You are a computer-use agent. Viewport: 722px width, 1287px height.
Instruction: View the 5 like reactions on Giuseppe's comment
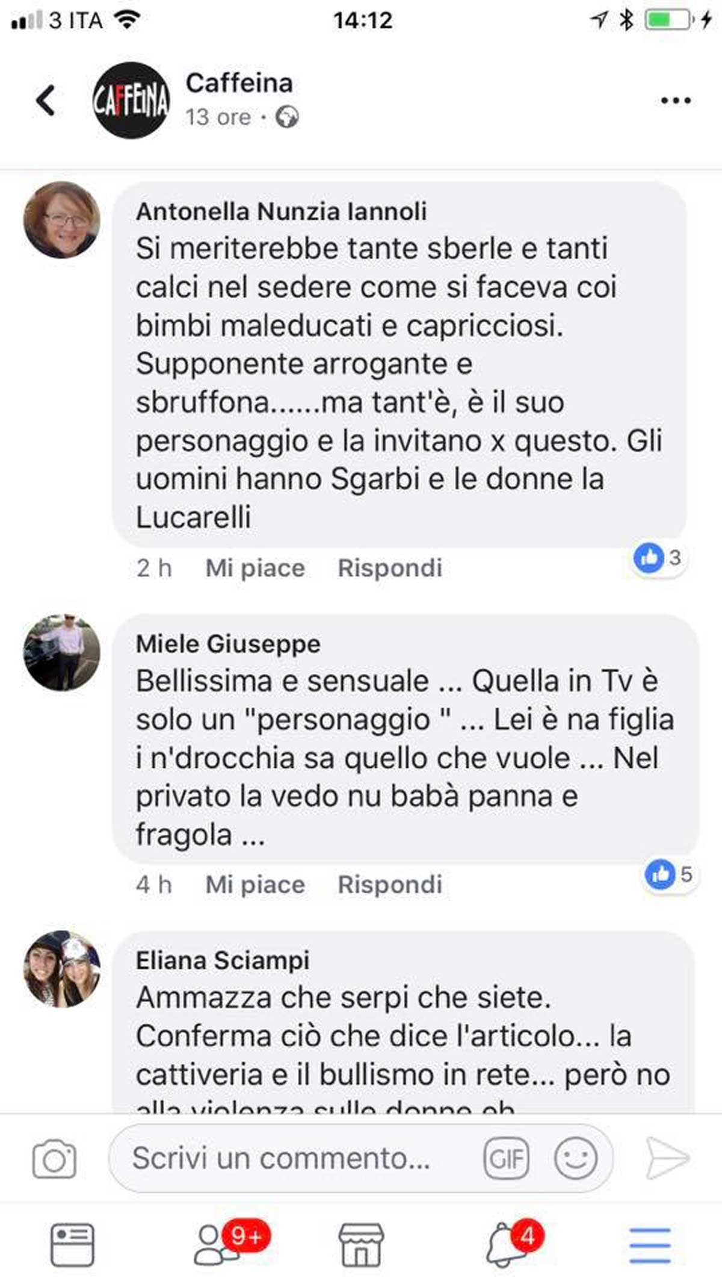(x=670, y=874)
